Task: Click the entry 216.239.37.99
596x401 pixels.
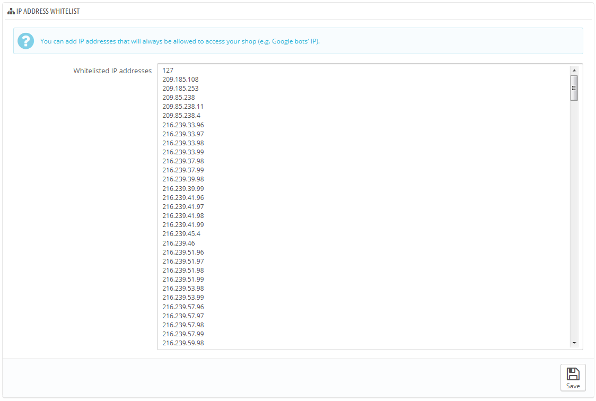Action: tap(183, 170)
